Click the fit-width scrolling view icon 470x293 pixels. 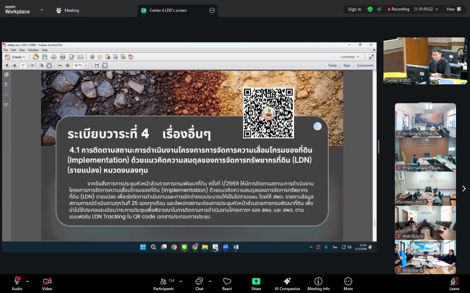click(97, 65)
